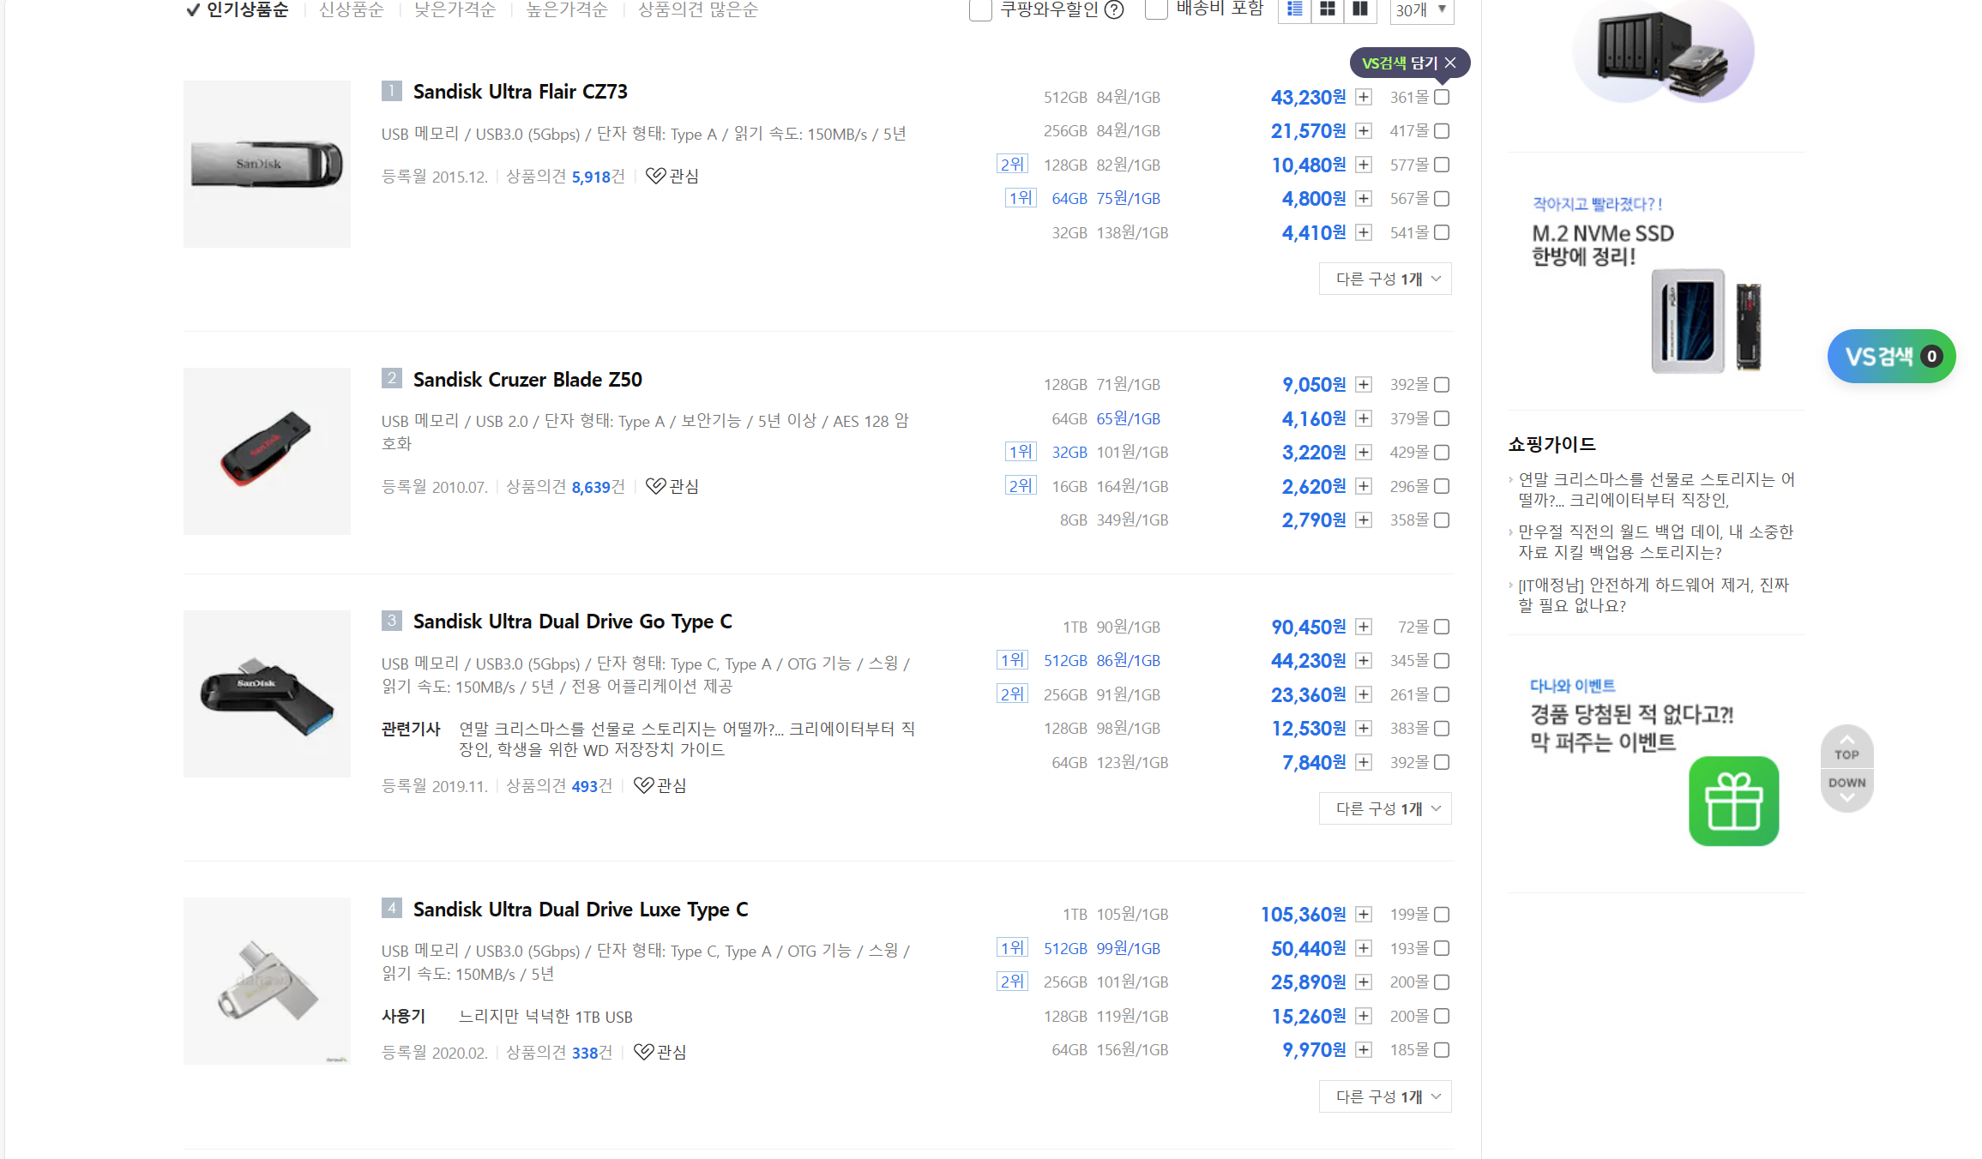The height and width of the screenshot is (1159, 1982).
Task: Open Sandisk Cruzer Blade Z50 product title
Action: tap(527, 379)
